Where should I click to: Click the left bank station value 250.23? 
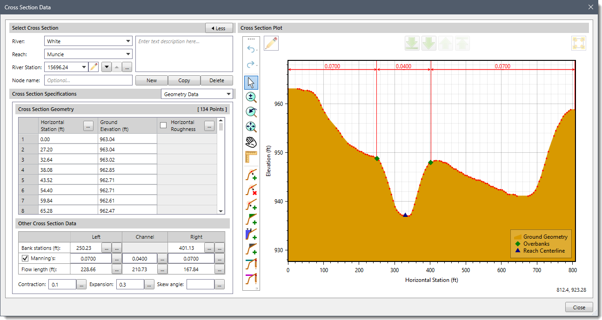point(85,248)
